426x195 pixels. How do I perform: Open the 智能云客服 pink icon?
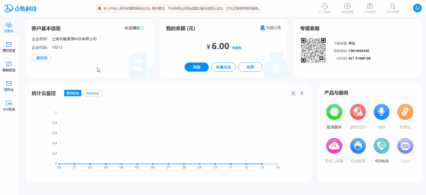[x=334, y=146]
